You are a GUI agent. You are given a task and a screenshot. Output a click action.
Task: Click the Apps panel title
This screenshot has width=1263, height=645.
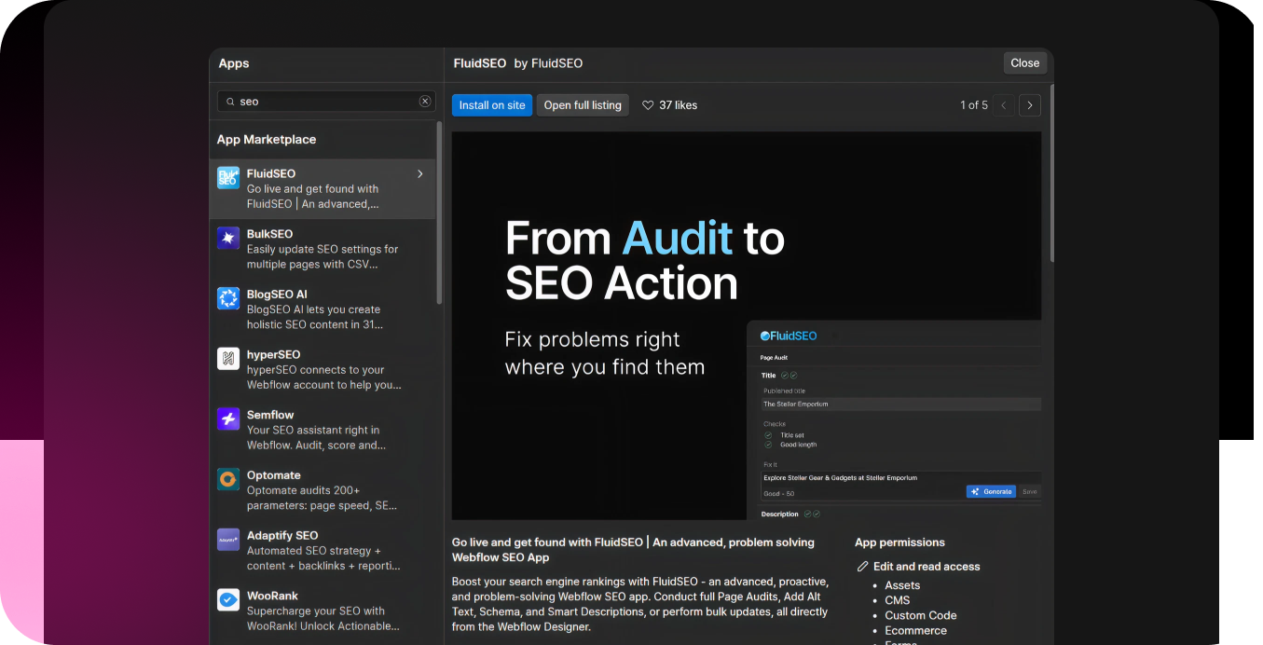tap(234, 63)
